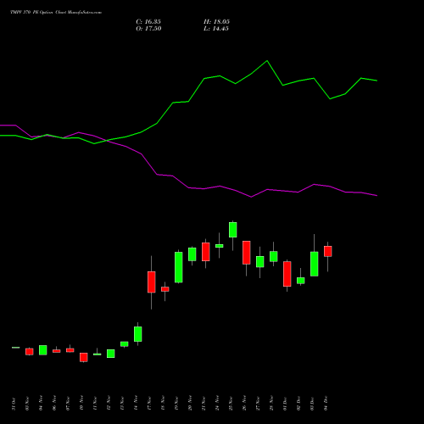This screenshot has width=424, height=424.
Task: Click the 03 Nov date label
Action: point(27,404)
